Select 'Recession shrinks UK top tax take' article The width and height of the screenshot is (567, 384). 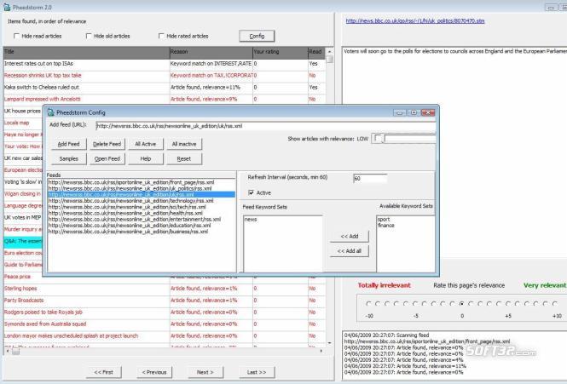165,76
